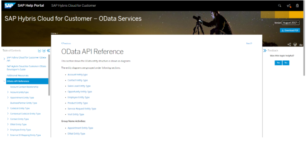Viewport: 306px width, 143px height.
Task: Click the print icon
Action: (x=295, y=44)
